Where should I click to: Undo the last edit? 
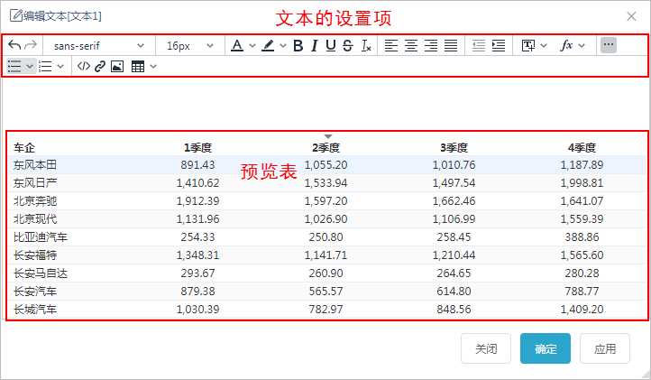coord(14,45)
